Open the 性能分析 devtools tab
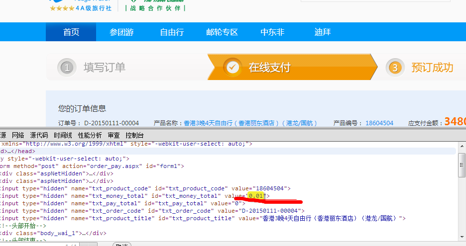The width and height of the screenshot is (466, 246). [90, 135]
